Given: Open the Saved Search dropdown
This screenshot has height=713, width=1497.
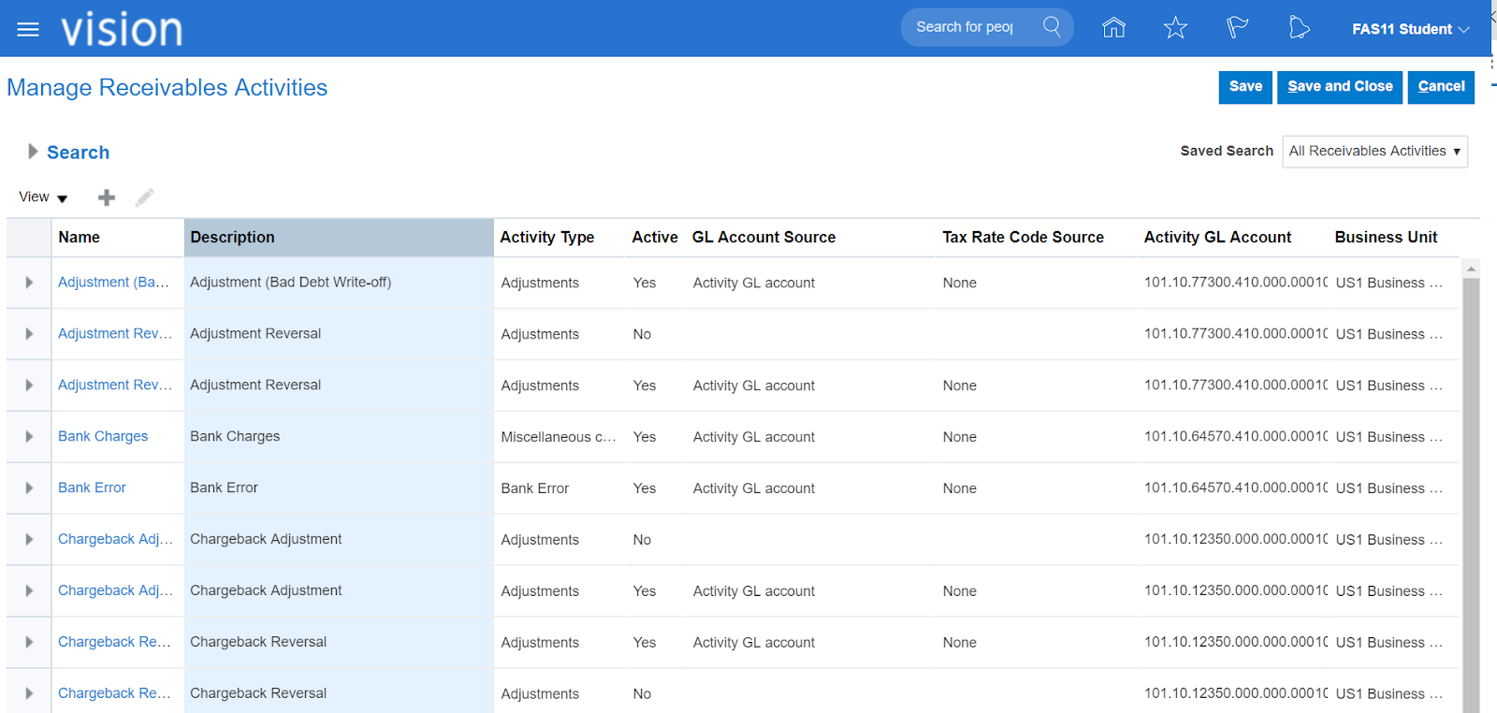Looking at the screenshot, I should [1373, 152].
